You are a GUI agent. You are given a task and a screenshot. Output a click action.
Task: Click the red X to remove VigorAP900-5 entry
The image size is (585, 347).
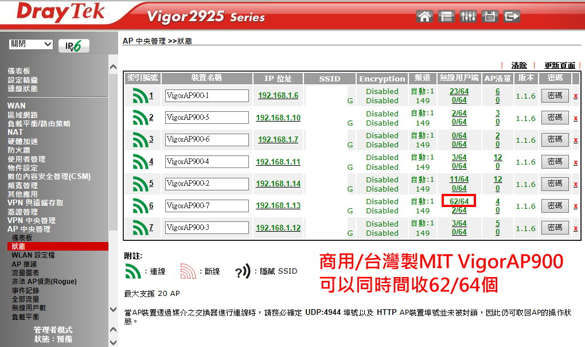coord(575,118)
